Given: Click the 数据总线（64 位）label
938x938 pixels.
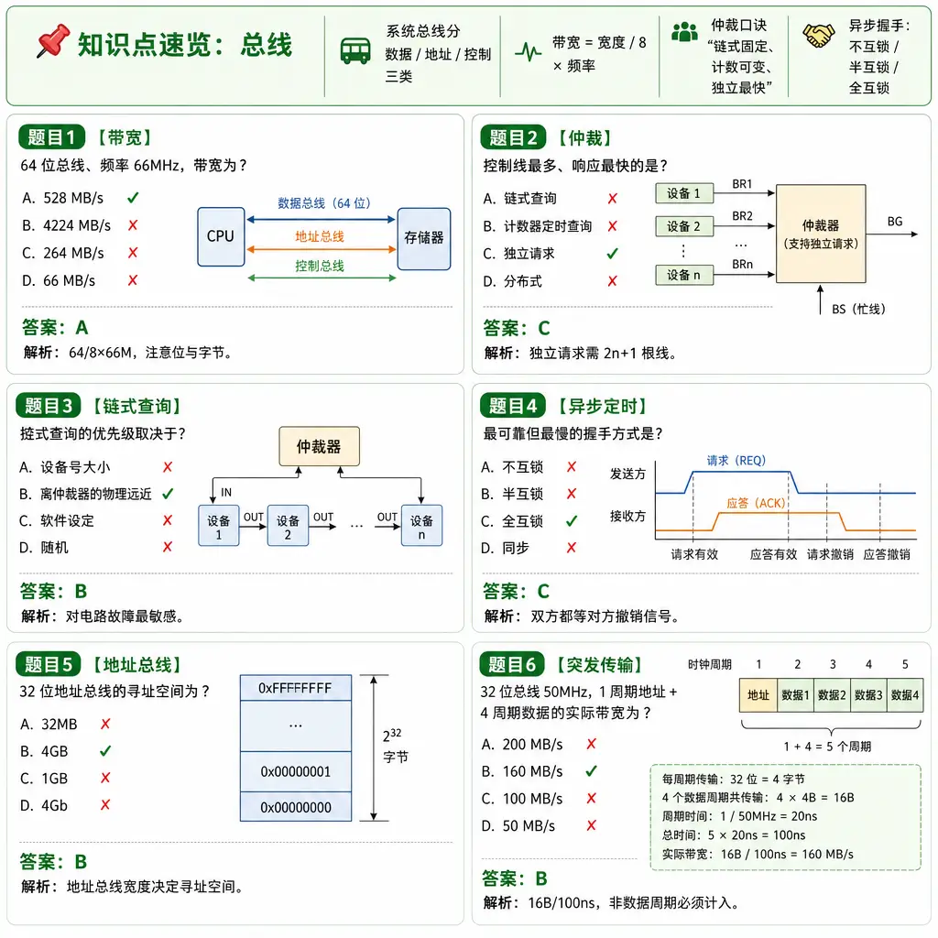Looking at the screenshot, I should pyautogui.click(x=323, y=203).
